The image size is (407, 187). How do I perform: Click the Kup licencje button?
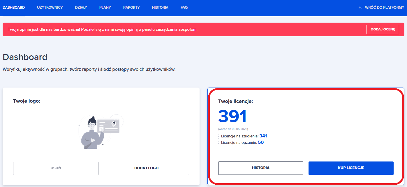(351, 168)
